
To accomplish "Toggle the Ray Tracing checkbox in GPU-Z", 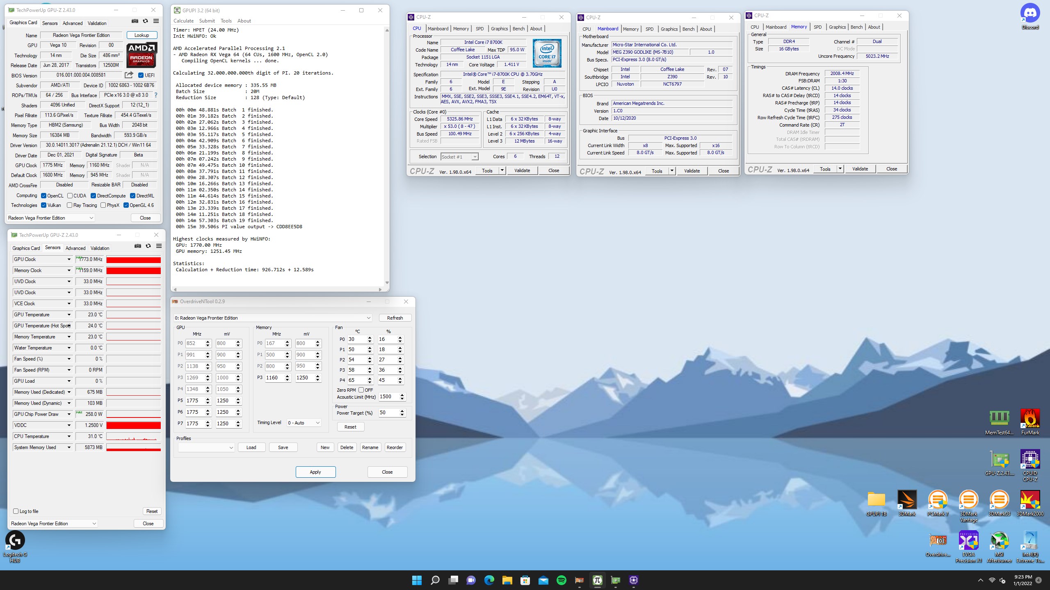I will 69,205.
